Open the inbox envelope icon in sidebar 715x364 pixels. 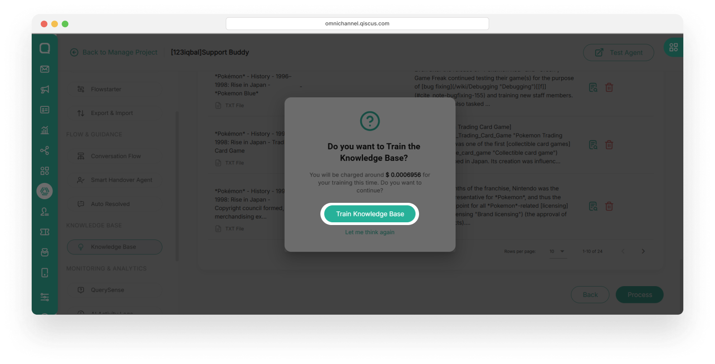coord(45,69)
